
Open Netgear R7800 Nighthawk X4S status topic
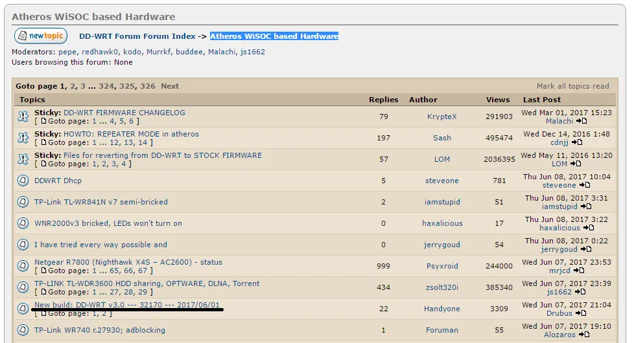[128, 262]
